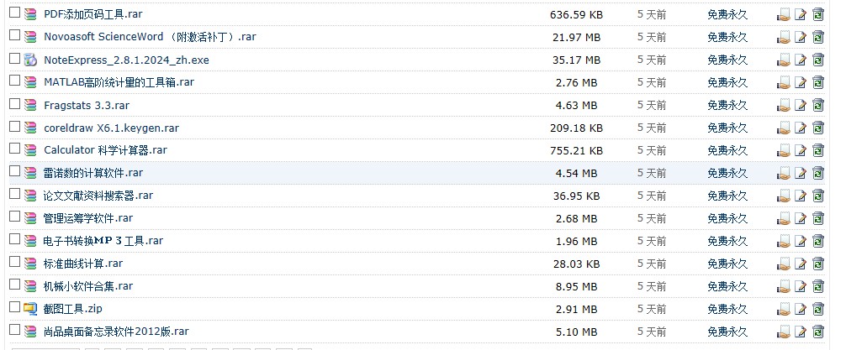
Task: Click the edit icon for 论文文献资料搜索器.rar
Action: [x=801, y=196]
